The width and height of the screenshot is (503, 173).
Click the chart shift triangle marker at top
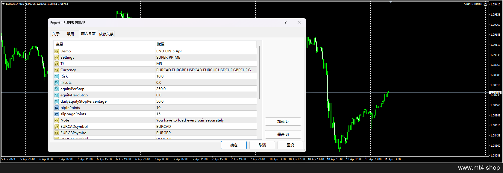(391, 2)
